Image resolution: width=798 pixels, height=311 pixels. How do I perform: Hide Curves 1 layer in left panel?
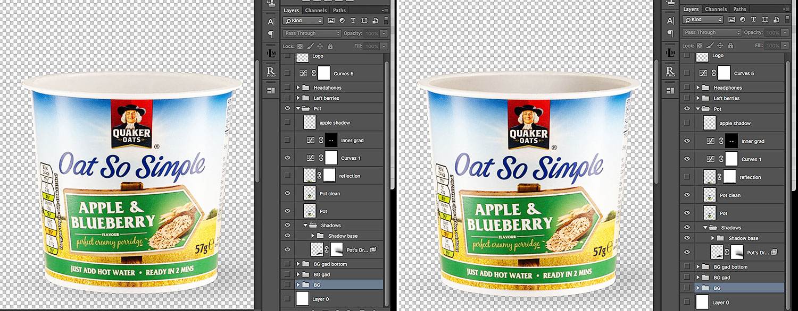[287, 158]
